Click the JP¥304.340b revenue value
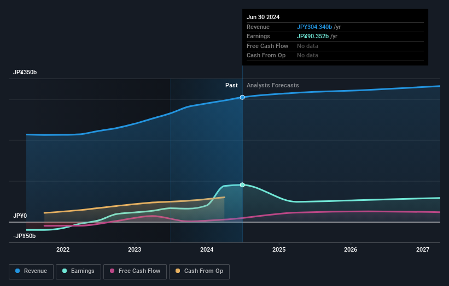Viewport: 449px width, 286px height. [x=314, y=27]
